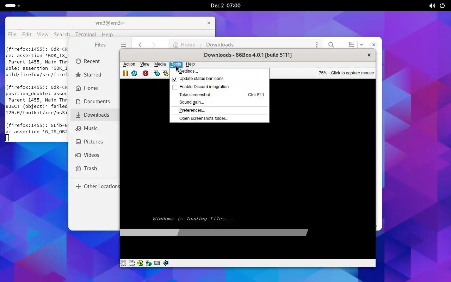This screenshot has height=282, width=451.
Task: Enable Discord integration checkbox
Action: (x=175, y=87)
